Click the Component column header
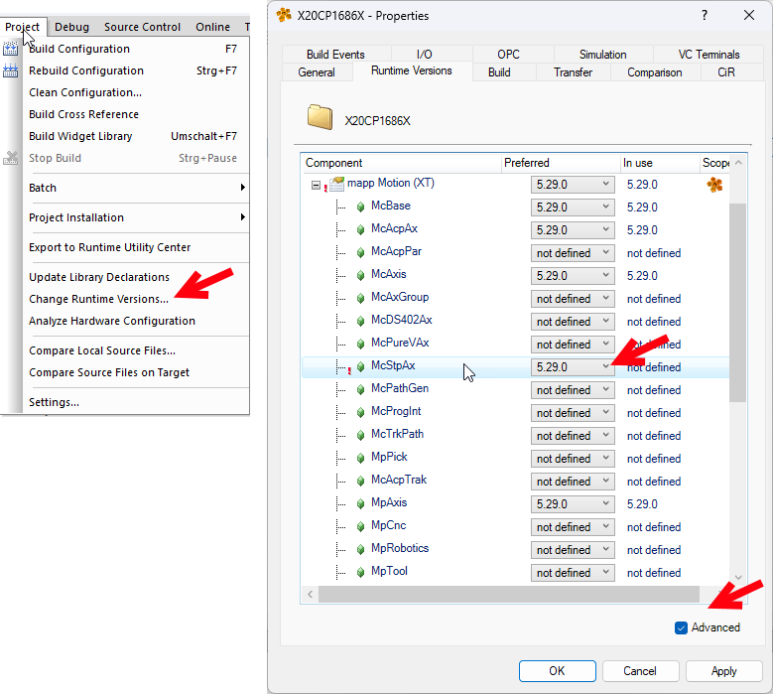773x694 pixels. click(x=401, y=163)
